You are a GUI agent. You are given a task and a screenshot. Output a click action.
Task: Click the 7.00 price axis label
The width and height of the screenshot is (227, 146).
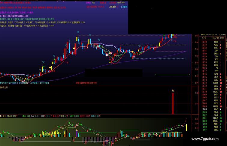(x=197, y=56)
